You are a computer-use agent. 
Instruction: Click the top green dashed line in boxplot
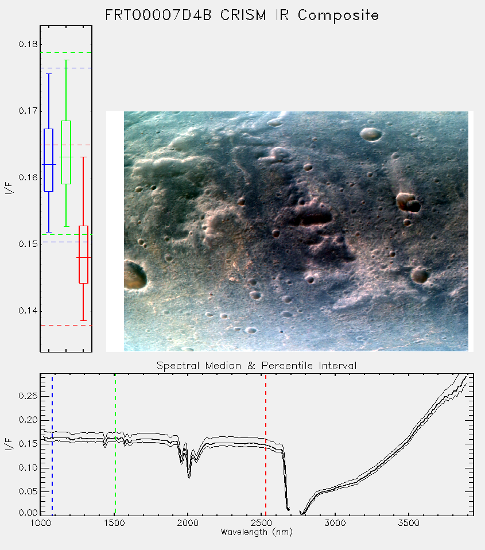click(x=66, y=53)
